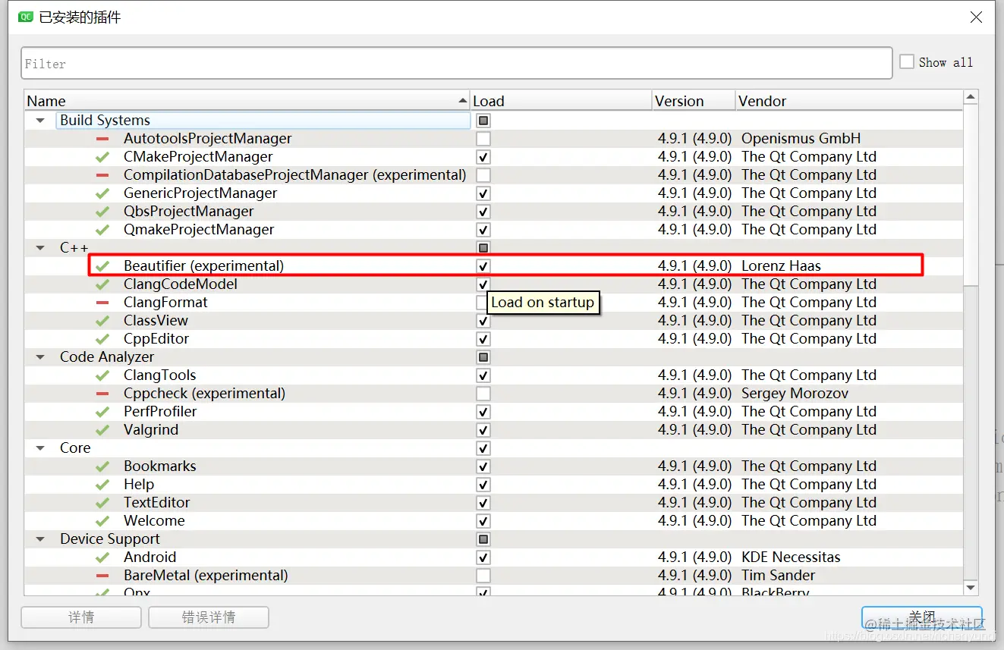Toggle the Build Systems group load checkbox
1004x650 pixels.
[x=483, y=121]
